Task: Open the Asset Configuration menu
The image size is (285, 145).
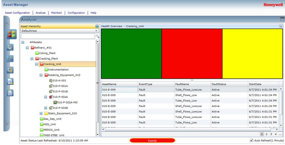Action: 17,13
